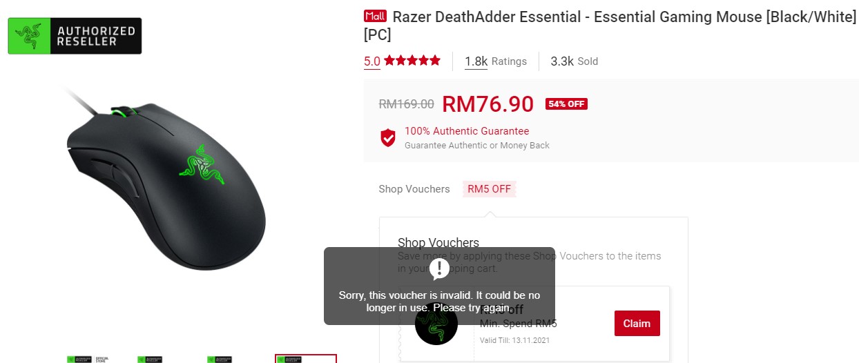Open the RM5 OFF voucher tag
The height and width of the screenshot is (363, 859).
(489, 189)
